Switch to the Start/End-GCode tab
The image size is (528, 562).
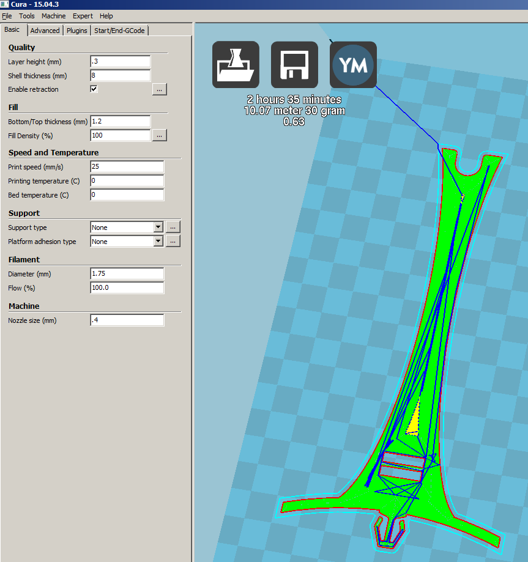point(119,31)
